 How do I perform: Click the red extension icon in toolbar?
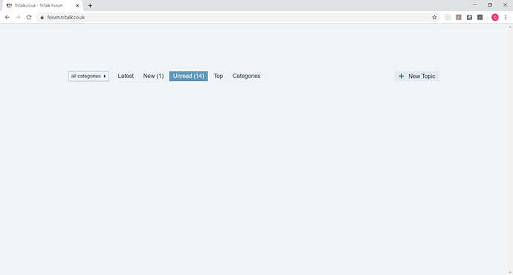click(x=459, y=17)
